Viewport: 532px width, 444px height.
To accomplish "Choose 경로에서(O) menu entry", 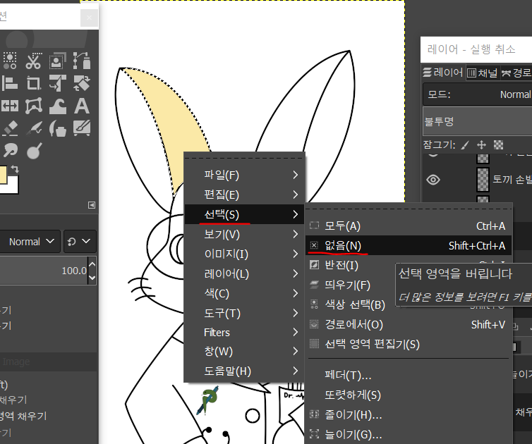I will point(408,324).
